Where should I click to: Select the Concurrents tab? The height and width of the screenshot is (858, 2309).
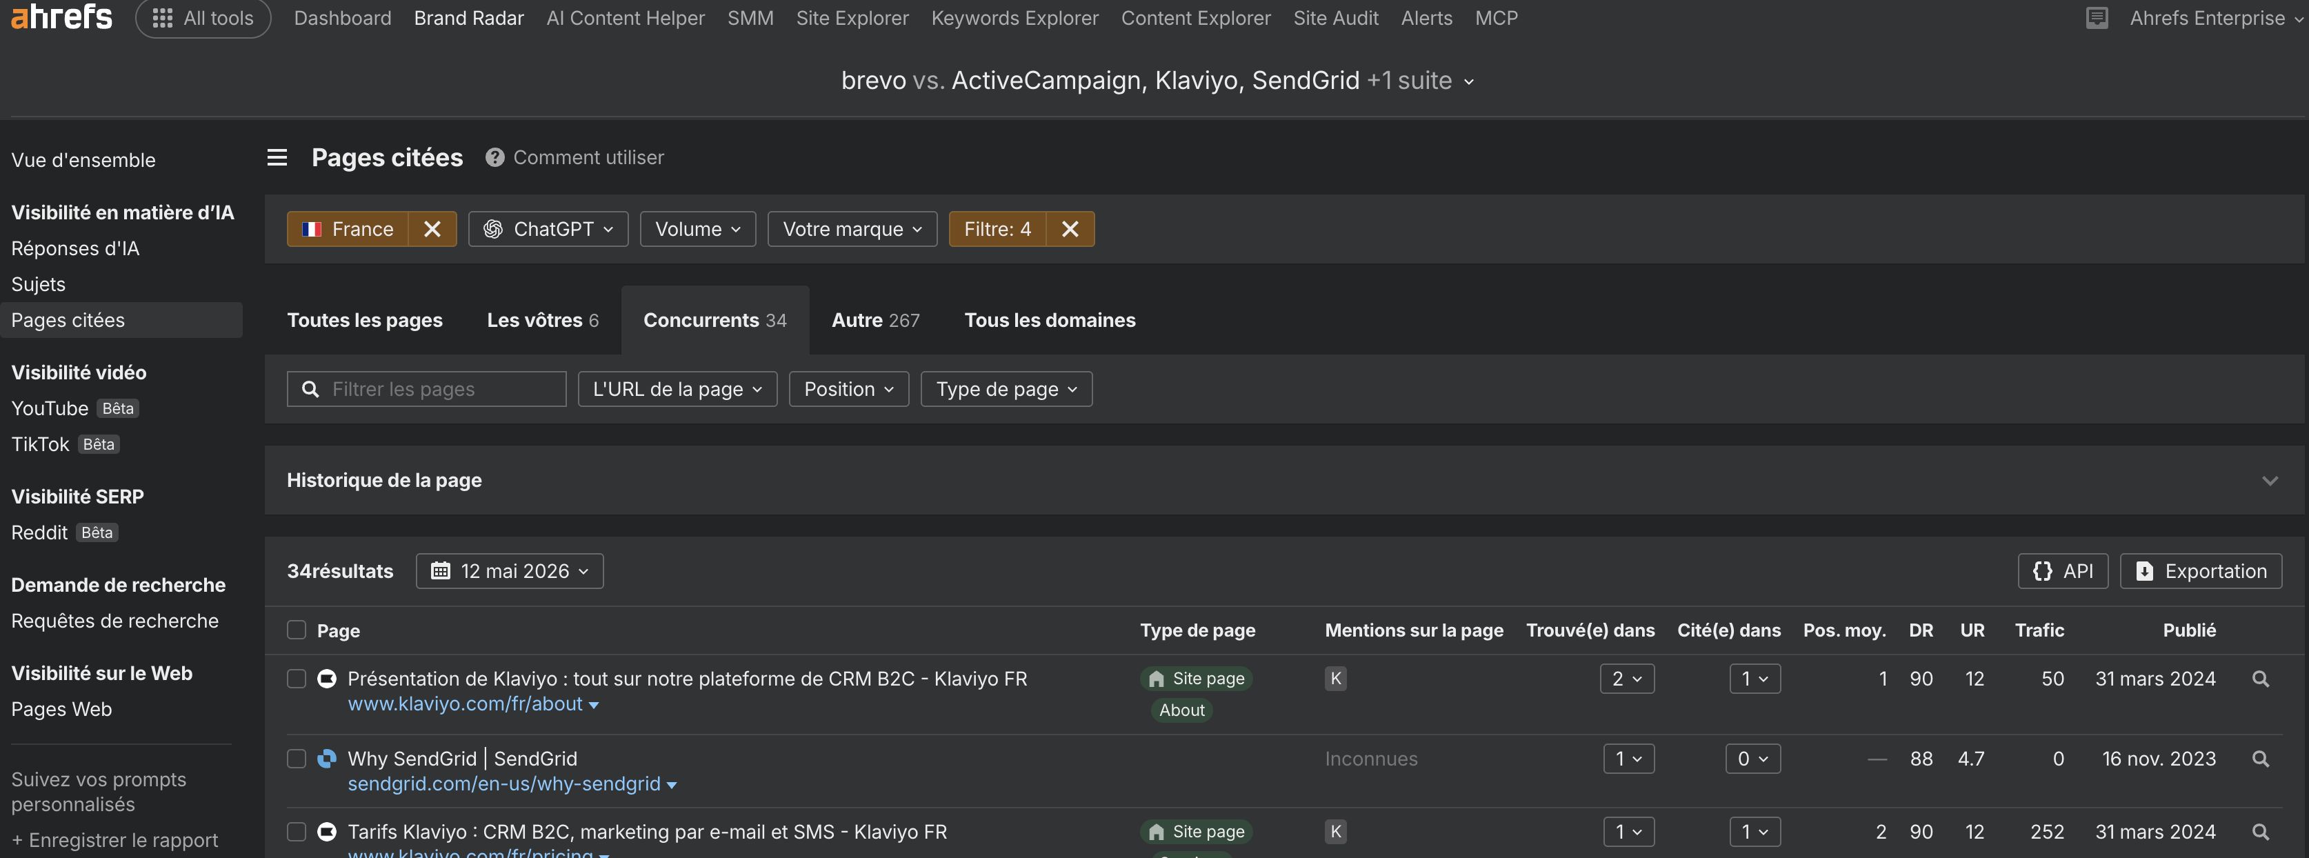[x=715, y=320]
